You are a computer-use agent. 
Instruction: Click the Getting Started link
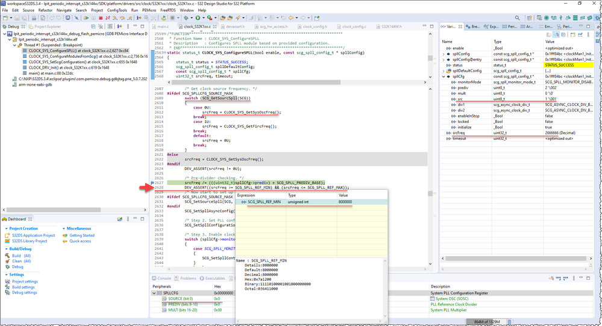81,236
